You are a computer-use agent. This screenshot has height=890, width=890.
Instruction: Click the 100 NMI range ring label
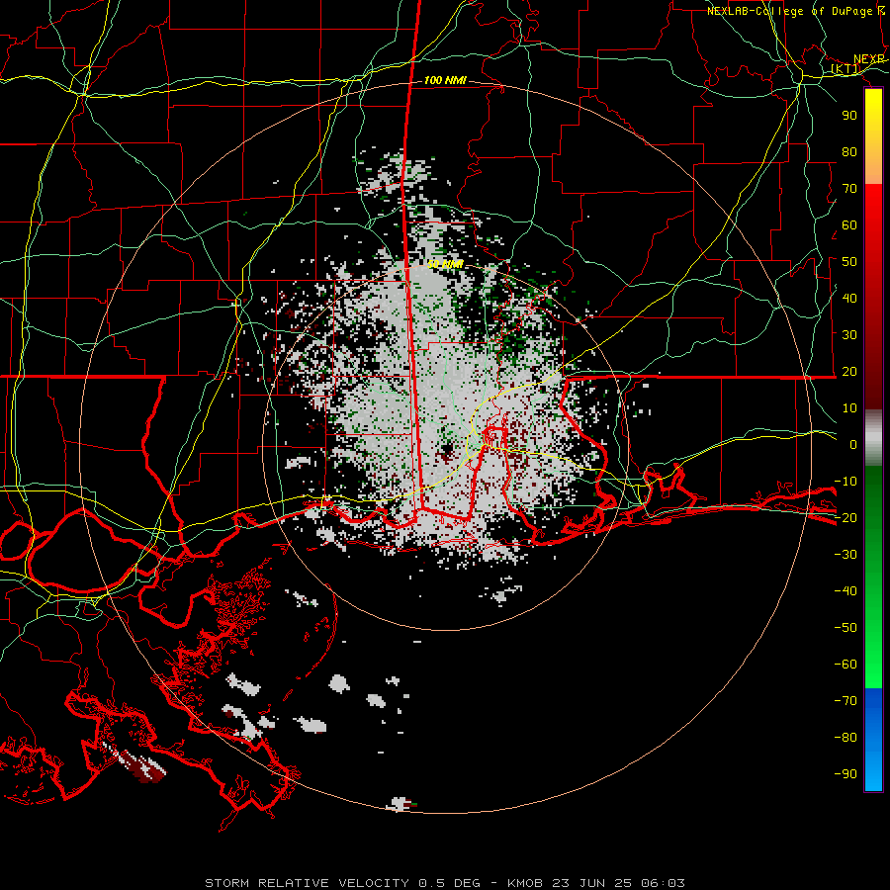tap(445, 81)
